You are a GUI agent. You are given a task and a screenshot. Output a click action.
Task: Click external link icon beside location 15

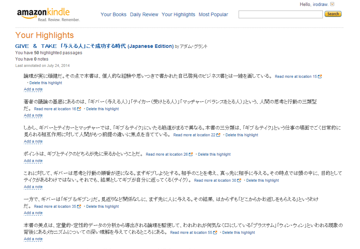(x=320, y=76)
